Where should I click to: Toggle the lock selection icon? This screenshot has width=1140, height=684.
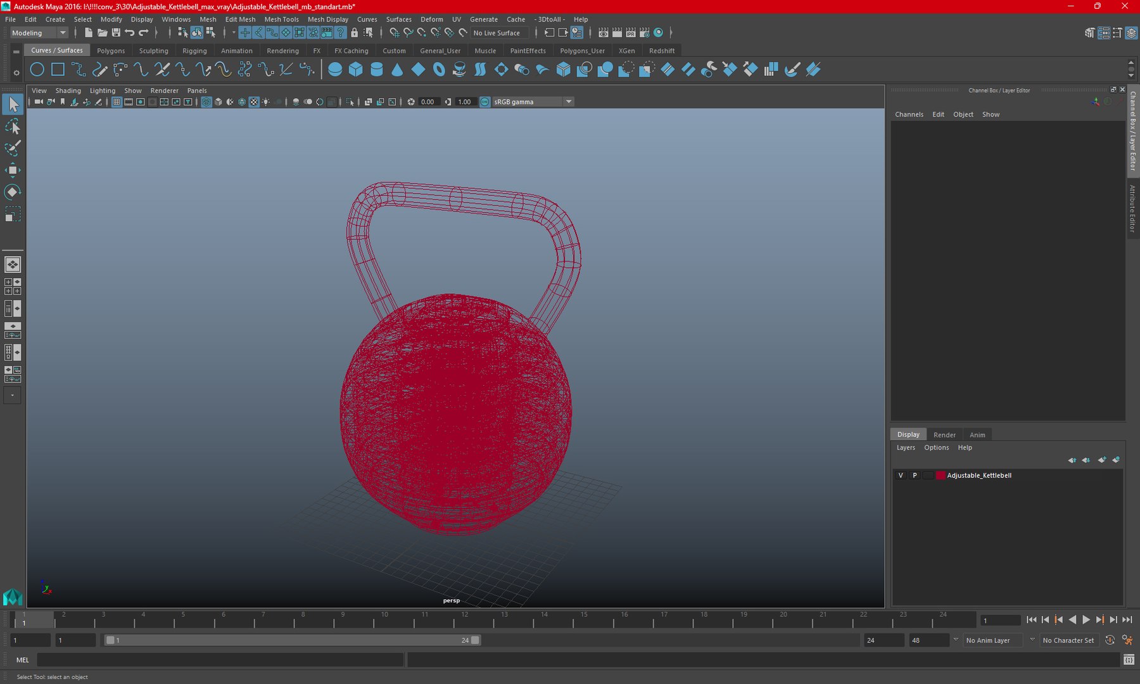pyautogui.click(x=355, y=33)
